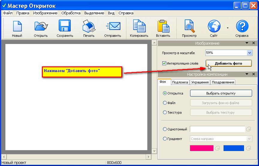Open the Изображение menu

(x=45, y=13)
